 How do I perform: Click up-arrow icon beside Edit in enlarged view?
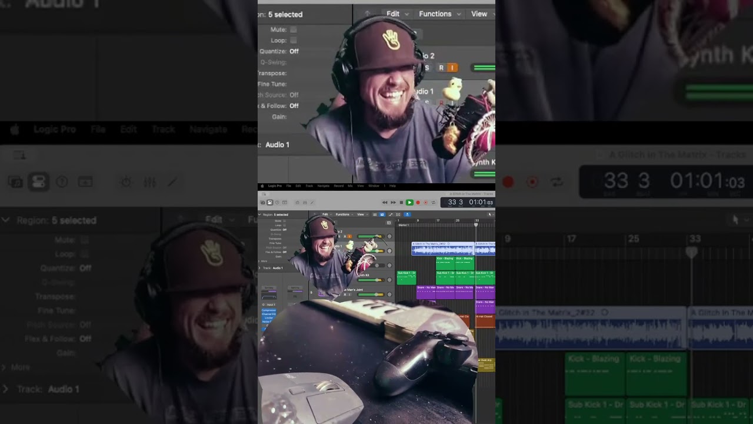(x=367, y=14)
